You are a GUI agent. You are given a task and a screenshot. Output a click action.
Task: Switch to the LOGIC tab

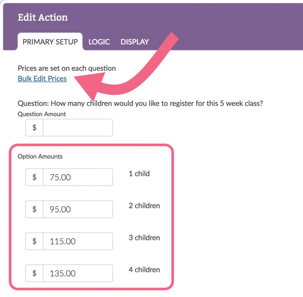pos(99,42)
